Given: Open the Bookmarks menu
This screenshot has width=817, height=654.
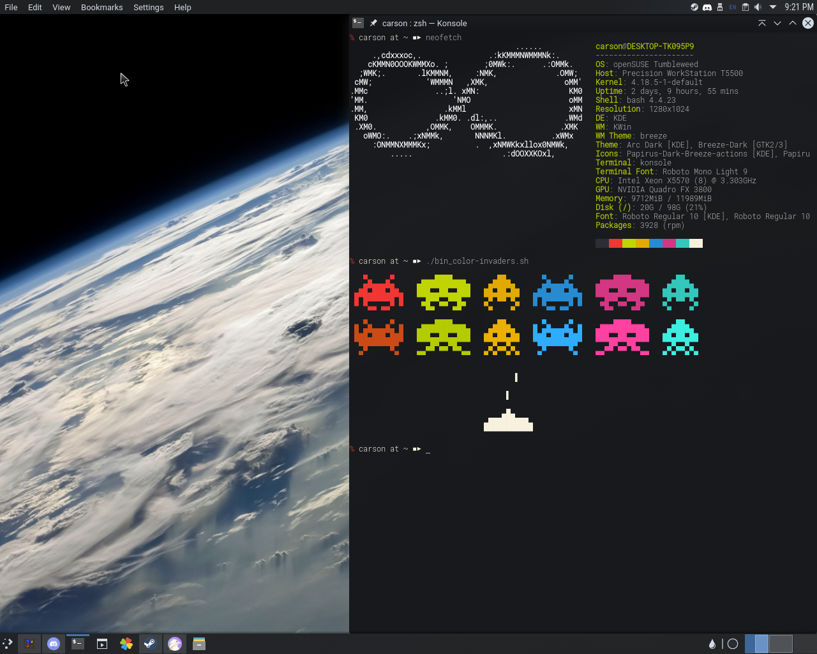Looking at the screenshot, I should click(x=101, y=7).
